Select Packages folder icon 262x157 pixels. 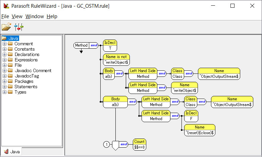pos(10,81)
